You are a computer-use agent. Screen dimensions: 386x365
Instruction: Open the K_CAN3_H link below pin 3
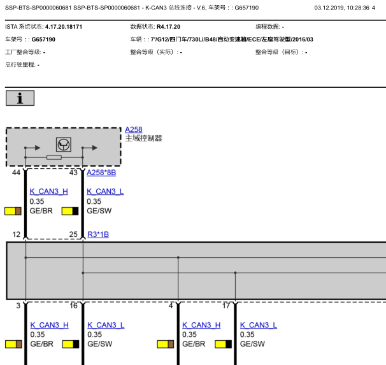(49, 325)
